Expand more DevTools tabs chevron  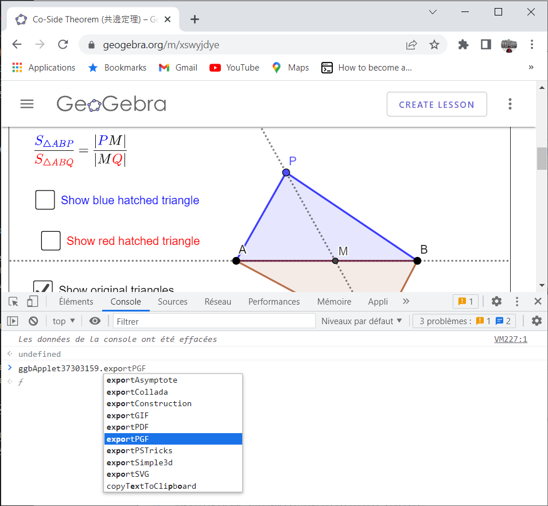(x=406, y=301)
